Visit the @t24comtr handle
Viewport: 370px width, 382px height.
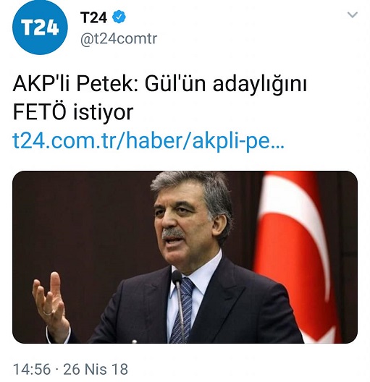click(x=119, y=39)
